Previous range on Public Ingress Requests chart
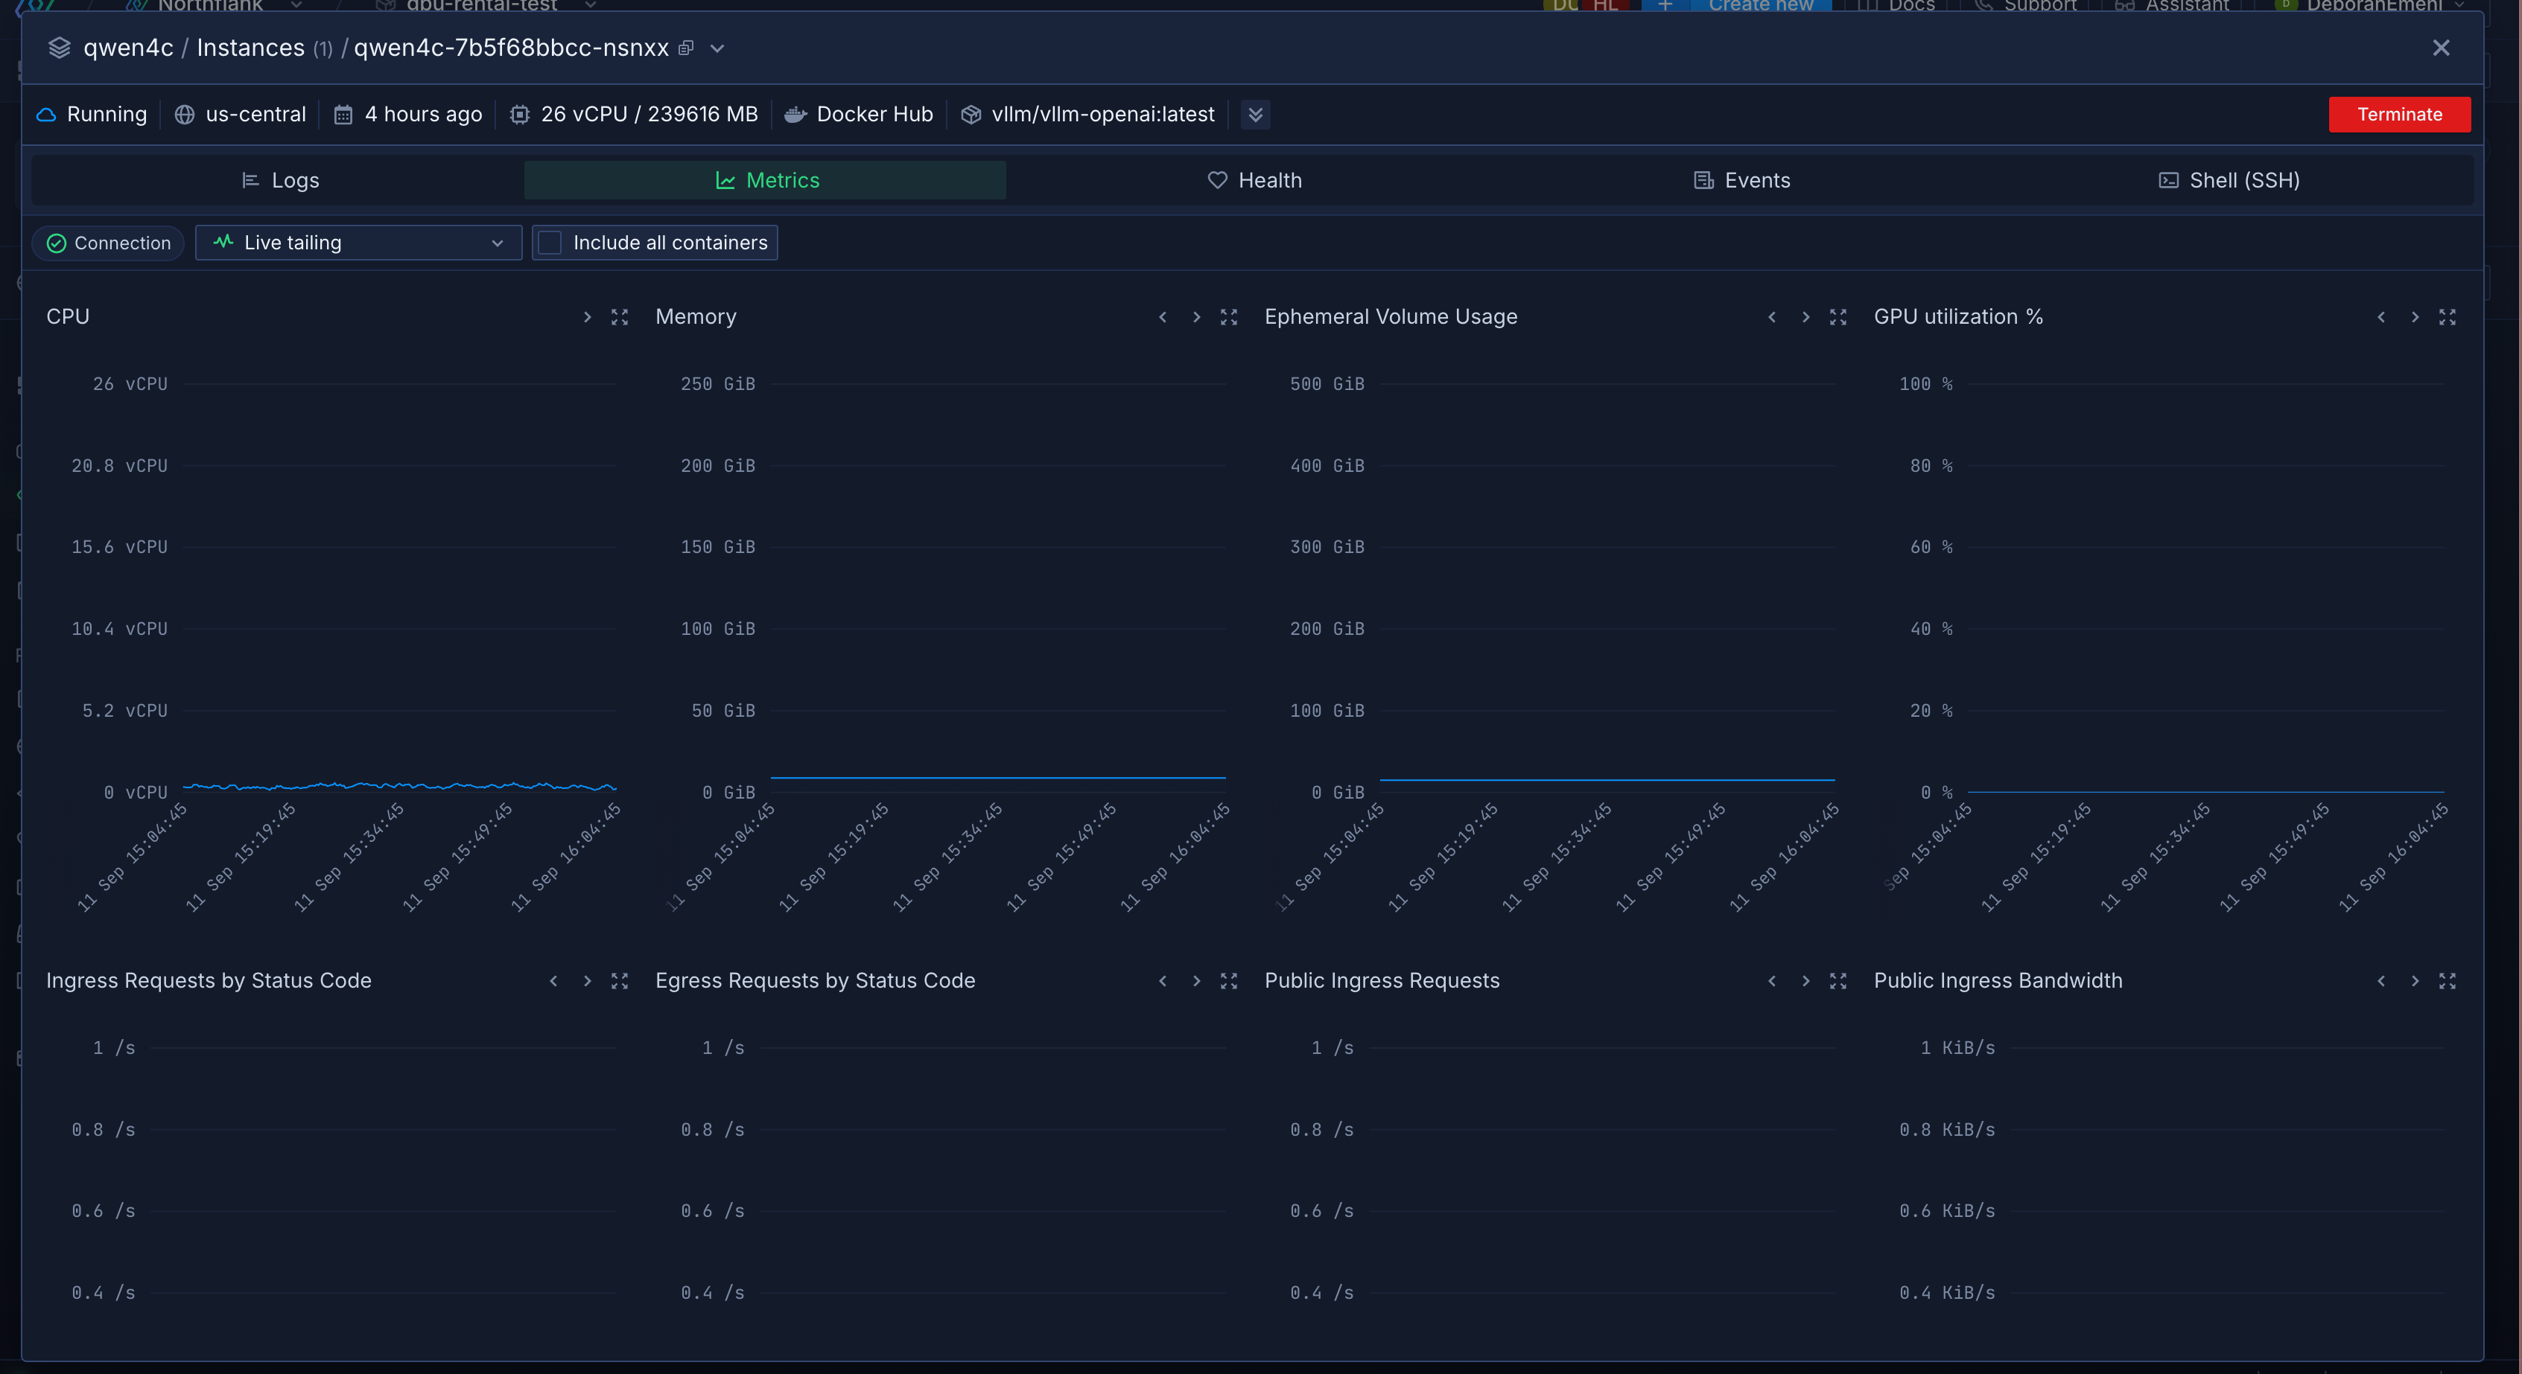This screenshot has height=1374, width=2522. [1771, 980]
